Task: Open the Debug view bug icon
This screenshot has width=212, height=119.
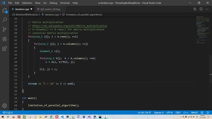Action: [4, 39]
